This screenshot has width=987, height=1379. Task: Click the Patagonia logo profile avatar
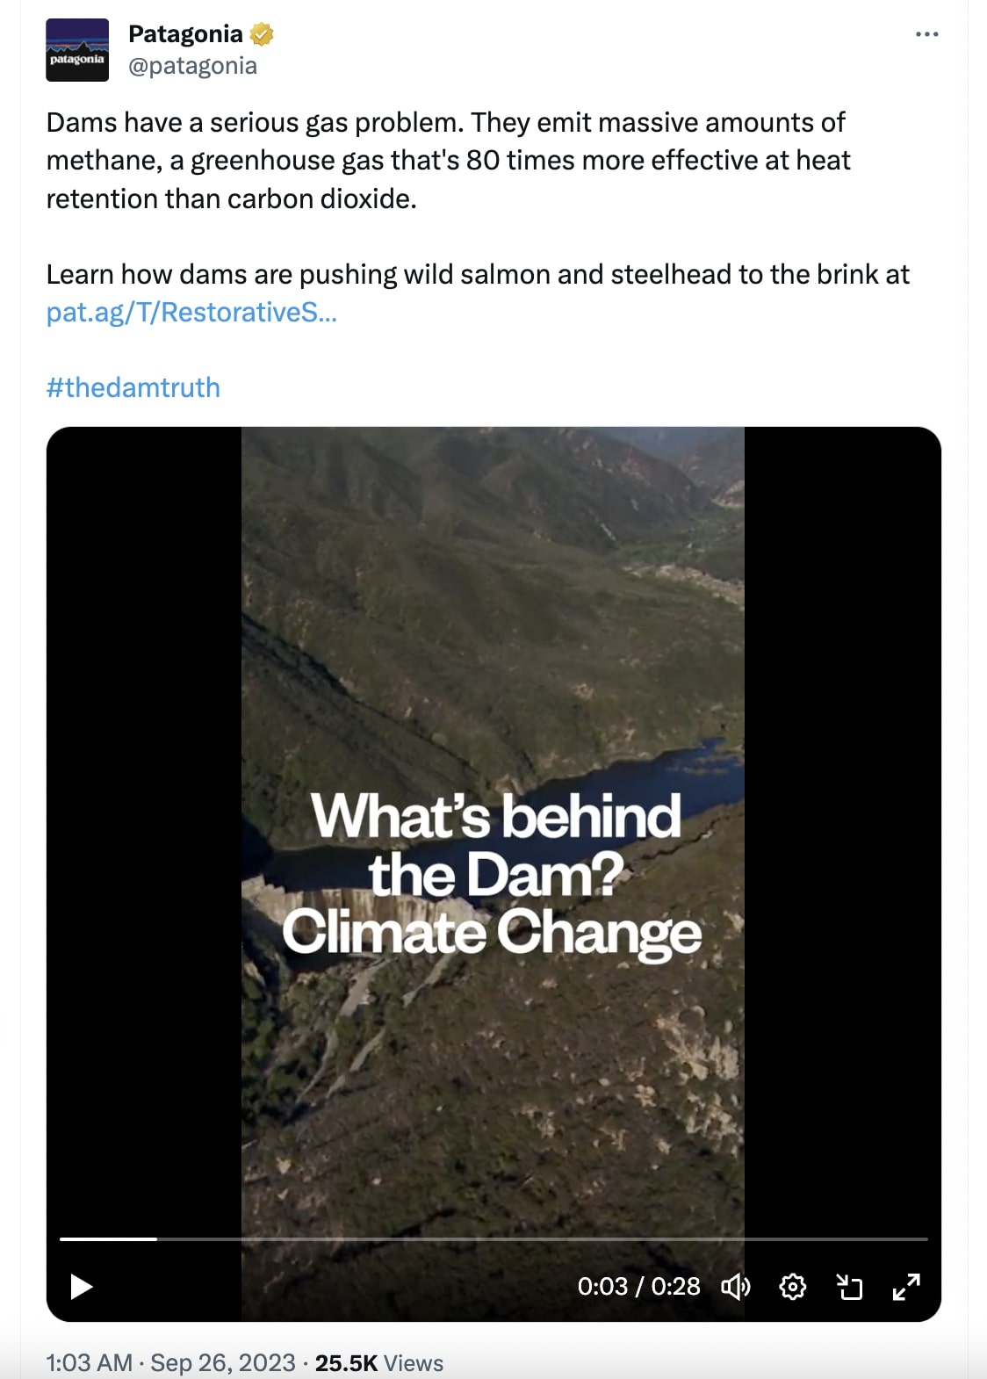tap(77, 49)
